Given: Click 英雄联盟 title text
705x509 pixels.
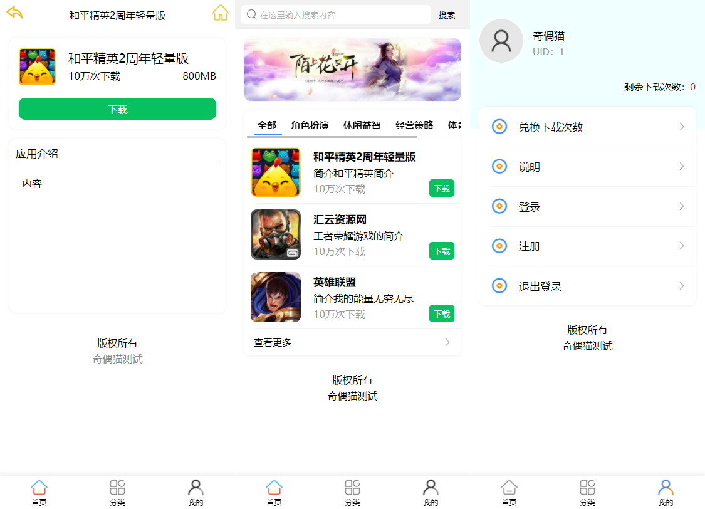Looking at the screenshot, I should click(335, 282).
